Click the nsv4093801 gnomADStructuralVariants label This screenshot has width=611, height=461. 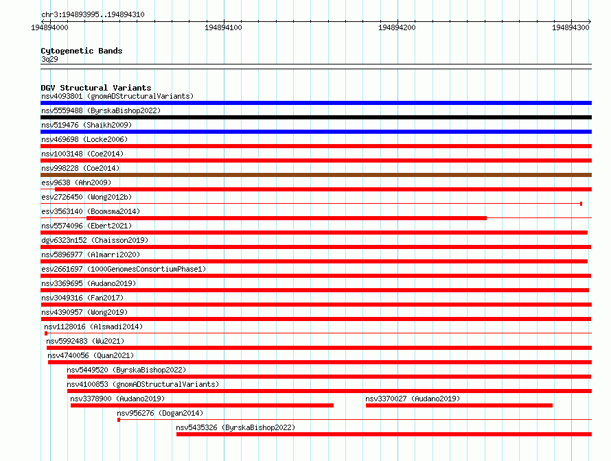pos(117,96)
